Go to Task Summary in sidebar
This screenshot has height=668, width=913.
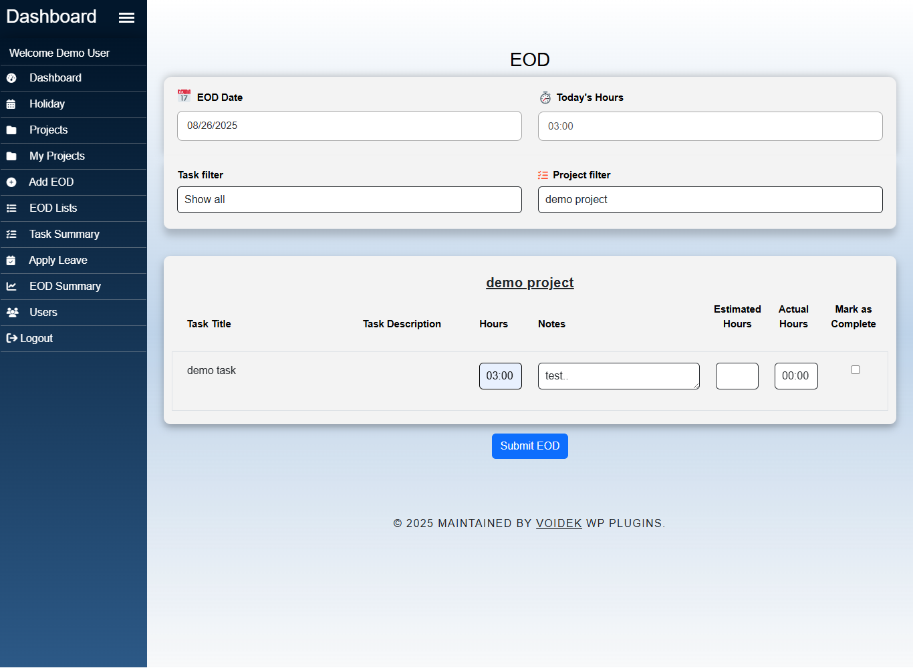point(64,234)
